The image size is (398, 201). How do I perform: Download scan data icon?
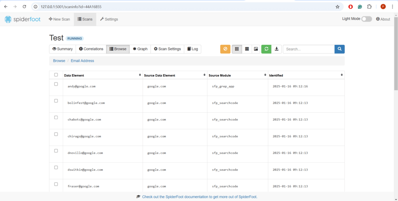pyautogui.click(x=277, y=49)
